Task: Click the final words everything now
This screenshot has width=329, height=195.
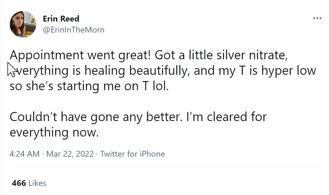Action: click(54, 132)
